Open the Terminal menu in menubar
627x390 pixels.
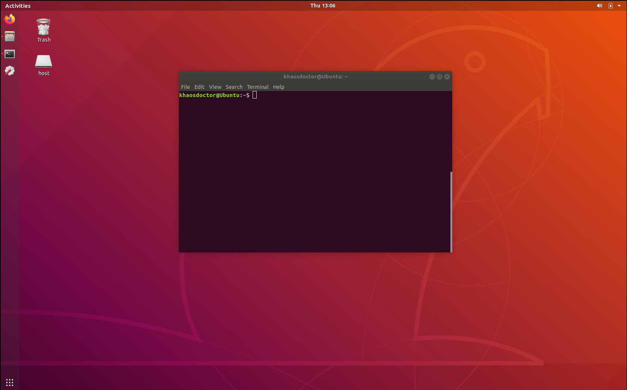[258, 87]
